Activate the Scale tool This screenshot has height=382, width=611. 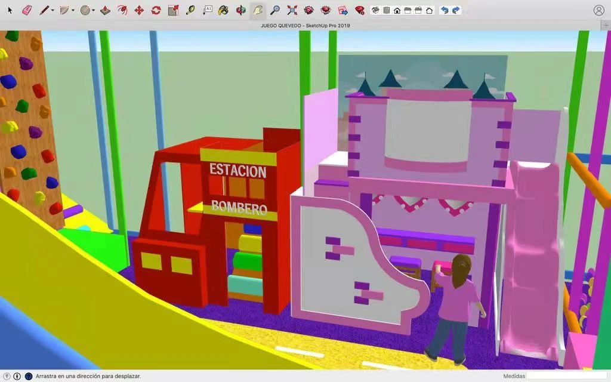coord(173,10)
